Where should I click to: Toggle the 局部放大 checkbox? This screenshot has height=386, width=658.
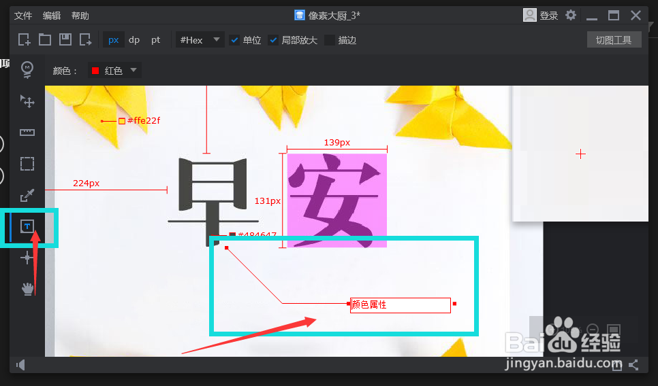point(273,40)
